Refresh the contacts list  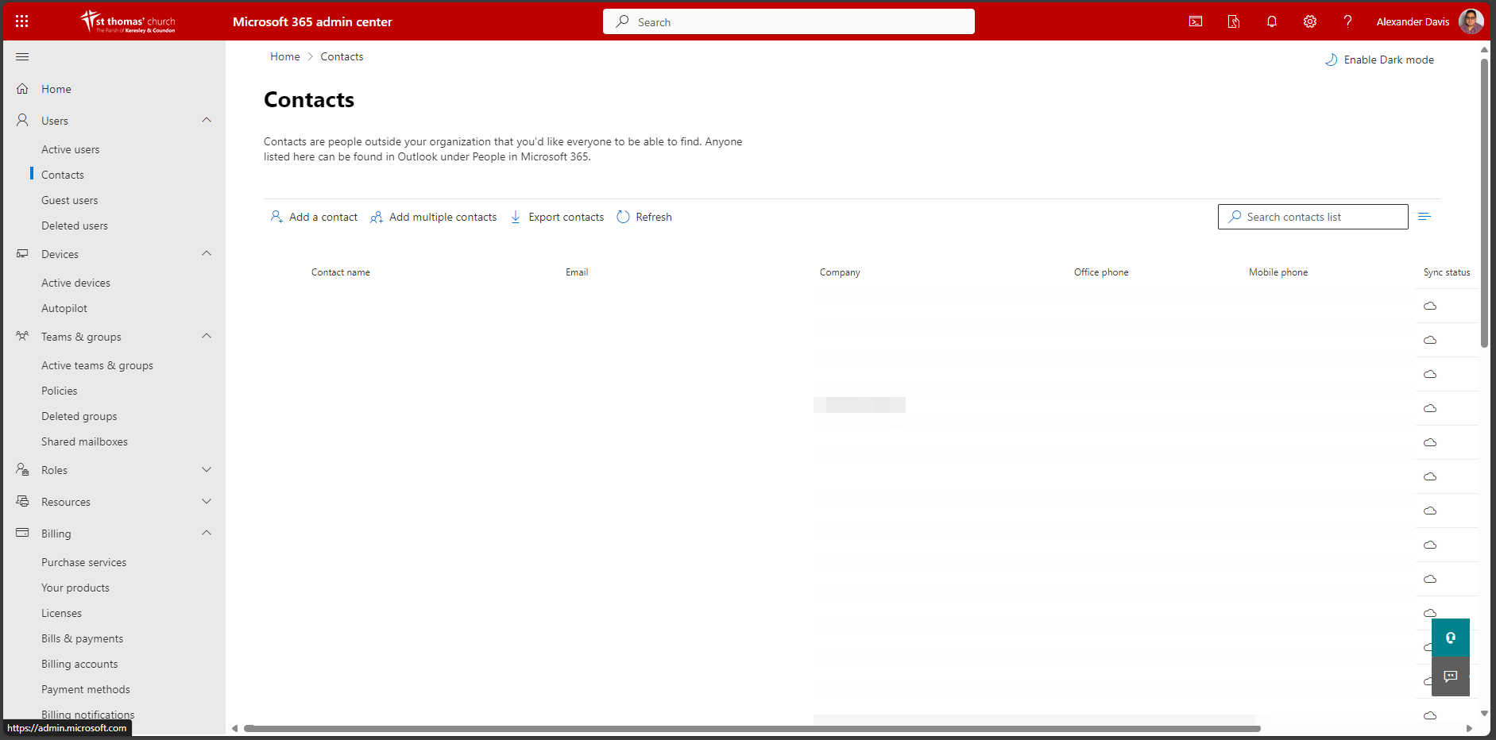click(644, 217)
